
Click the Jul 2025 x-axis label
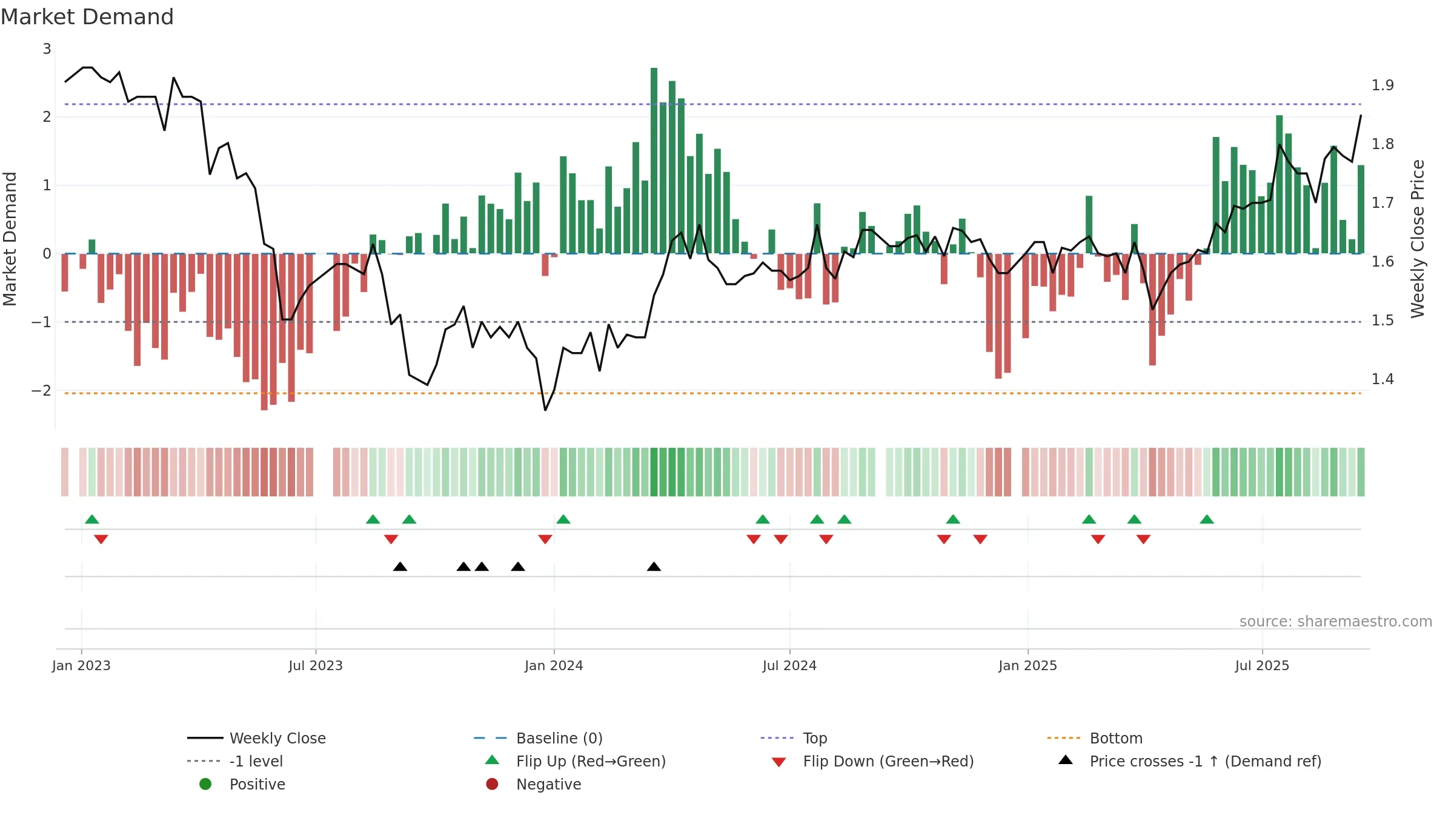1262,665
